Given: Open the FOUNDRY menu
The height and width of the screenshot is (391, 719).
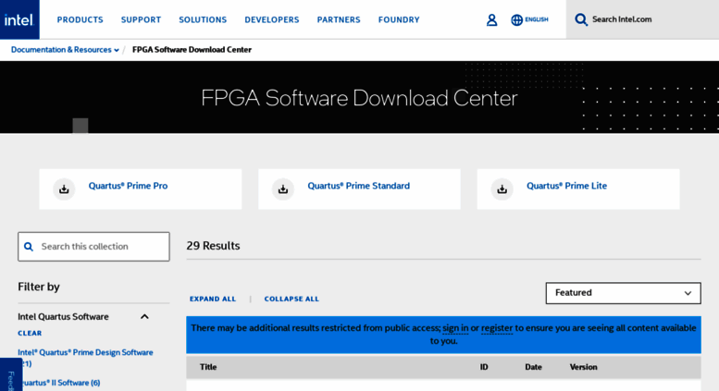Looking at the screenshot, I should pyautogui.click(x=399, y=19).
